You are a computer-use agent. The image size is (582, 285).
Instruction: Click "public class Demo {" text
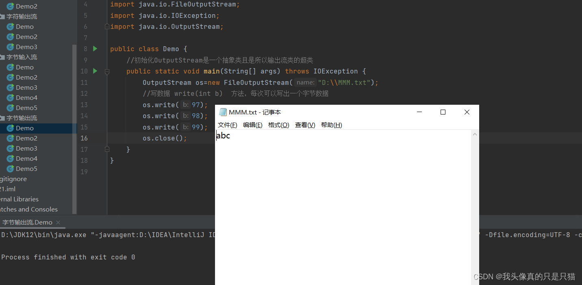pos(149,49)
